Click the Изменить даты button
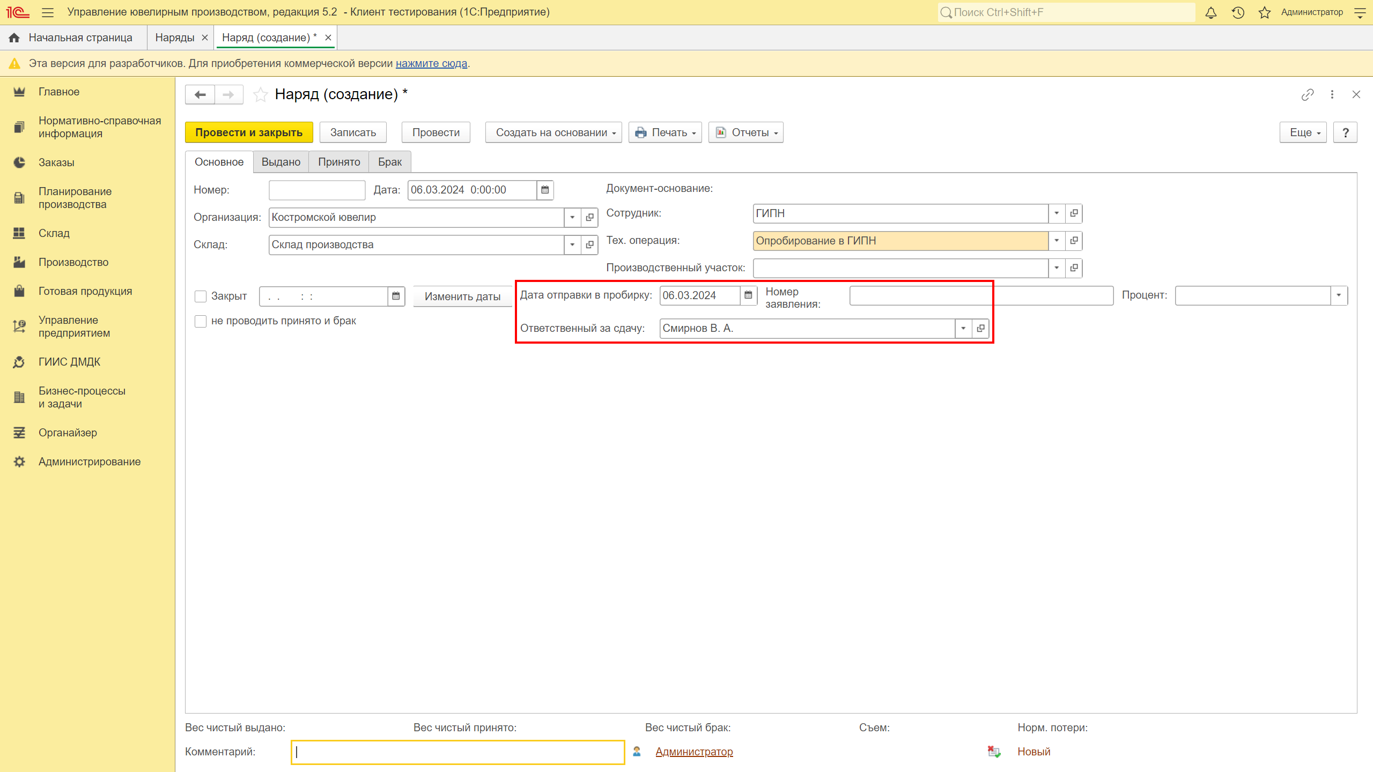1373x772 pixels. 462,296
